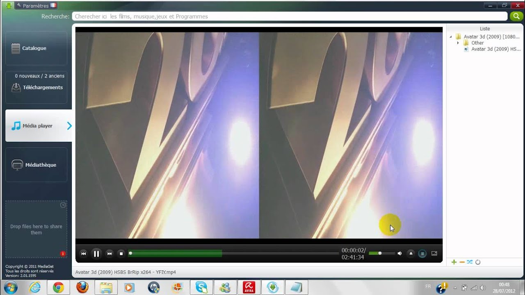This screenshot has width=525, height=295.
Task: Remove item with orange minus icon
Action: (462, 262)
